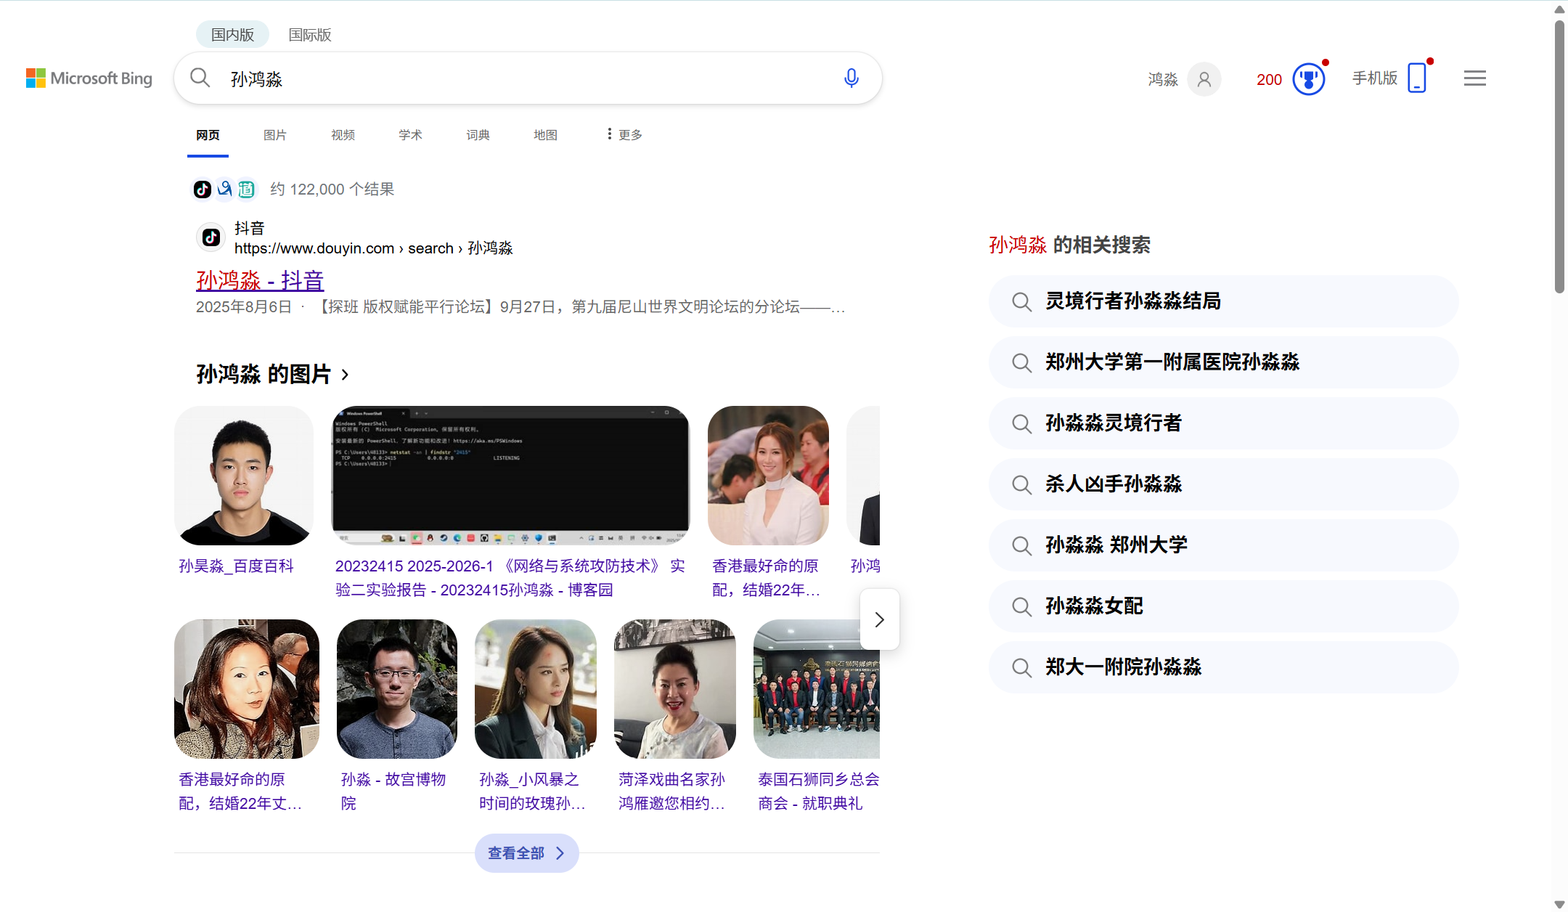Open the Rewards trophy icon
Viewport: 1568px width, 912px height.
[1308, 78]
